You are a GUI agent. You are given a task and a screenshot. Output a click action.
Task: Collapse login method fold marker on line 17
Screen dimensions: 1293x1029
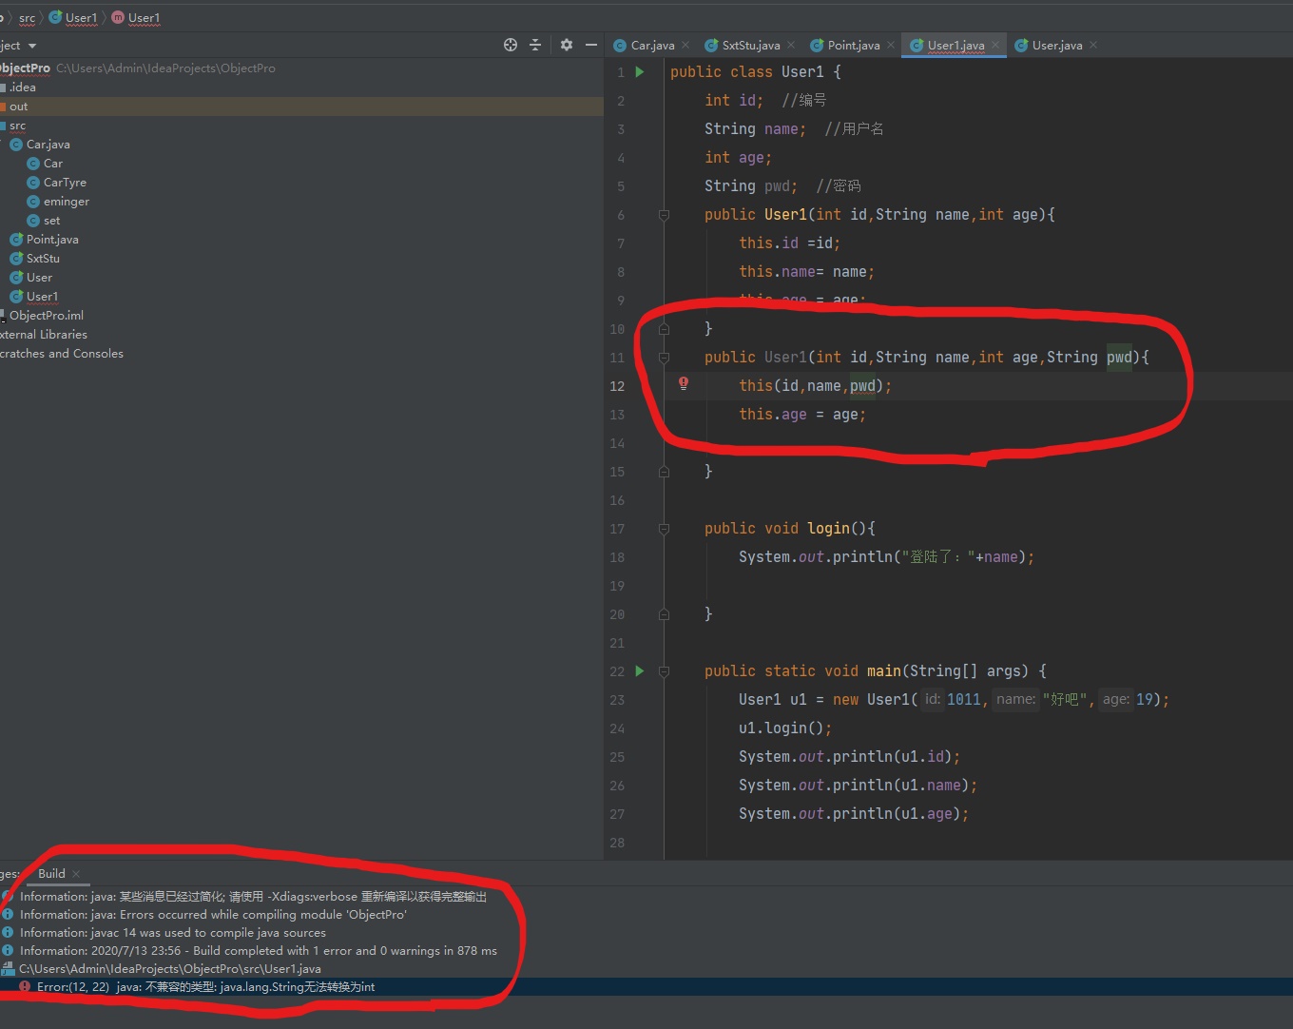click(664, 529)
